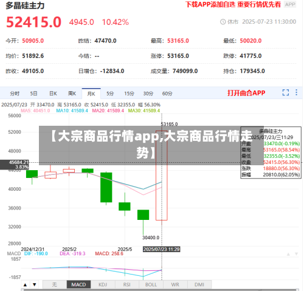Click the 2025/5 date axis label

click(x=125, y=249)
